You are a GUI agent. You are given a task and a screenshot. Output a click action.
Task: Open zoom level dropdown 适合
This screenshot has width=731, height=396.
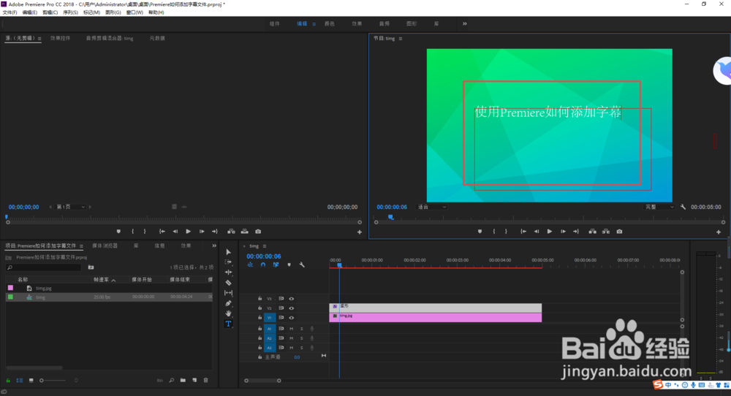[432, 207]
